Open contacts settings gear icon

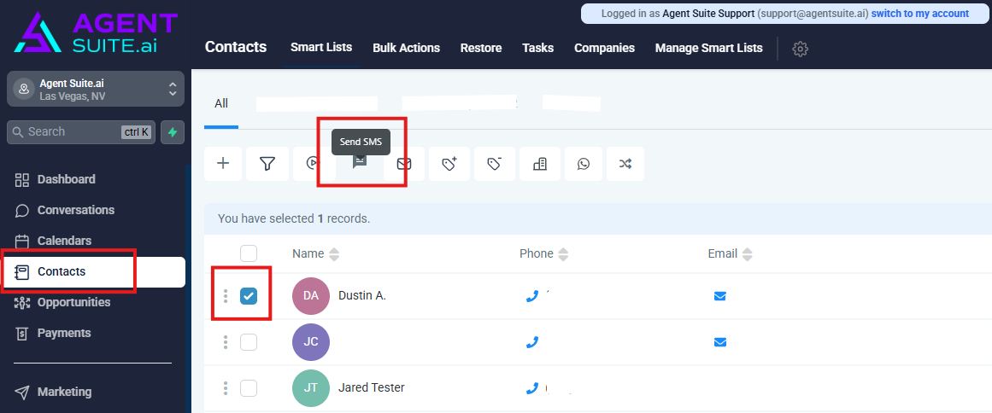(x=801, y=49)
